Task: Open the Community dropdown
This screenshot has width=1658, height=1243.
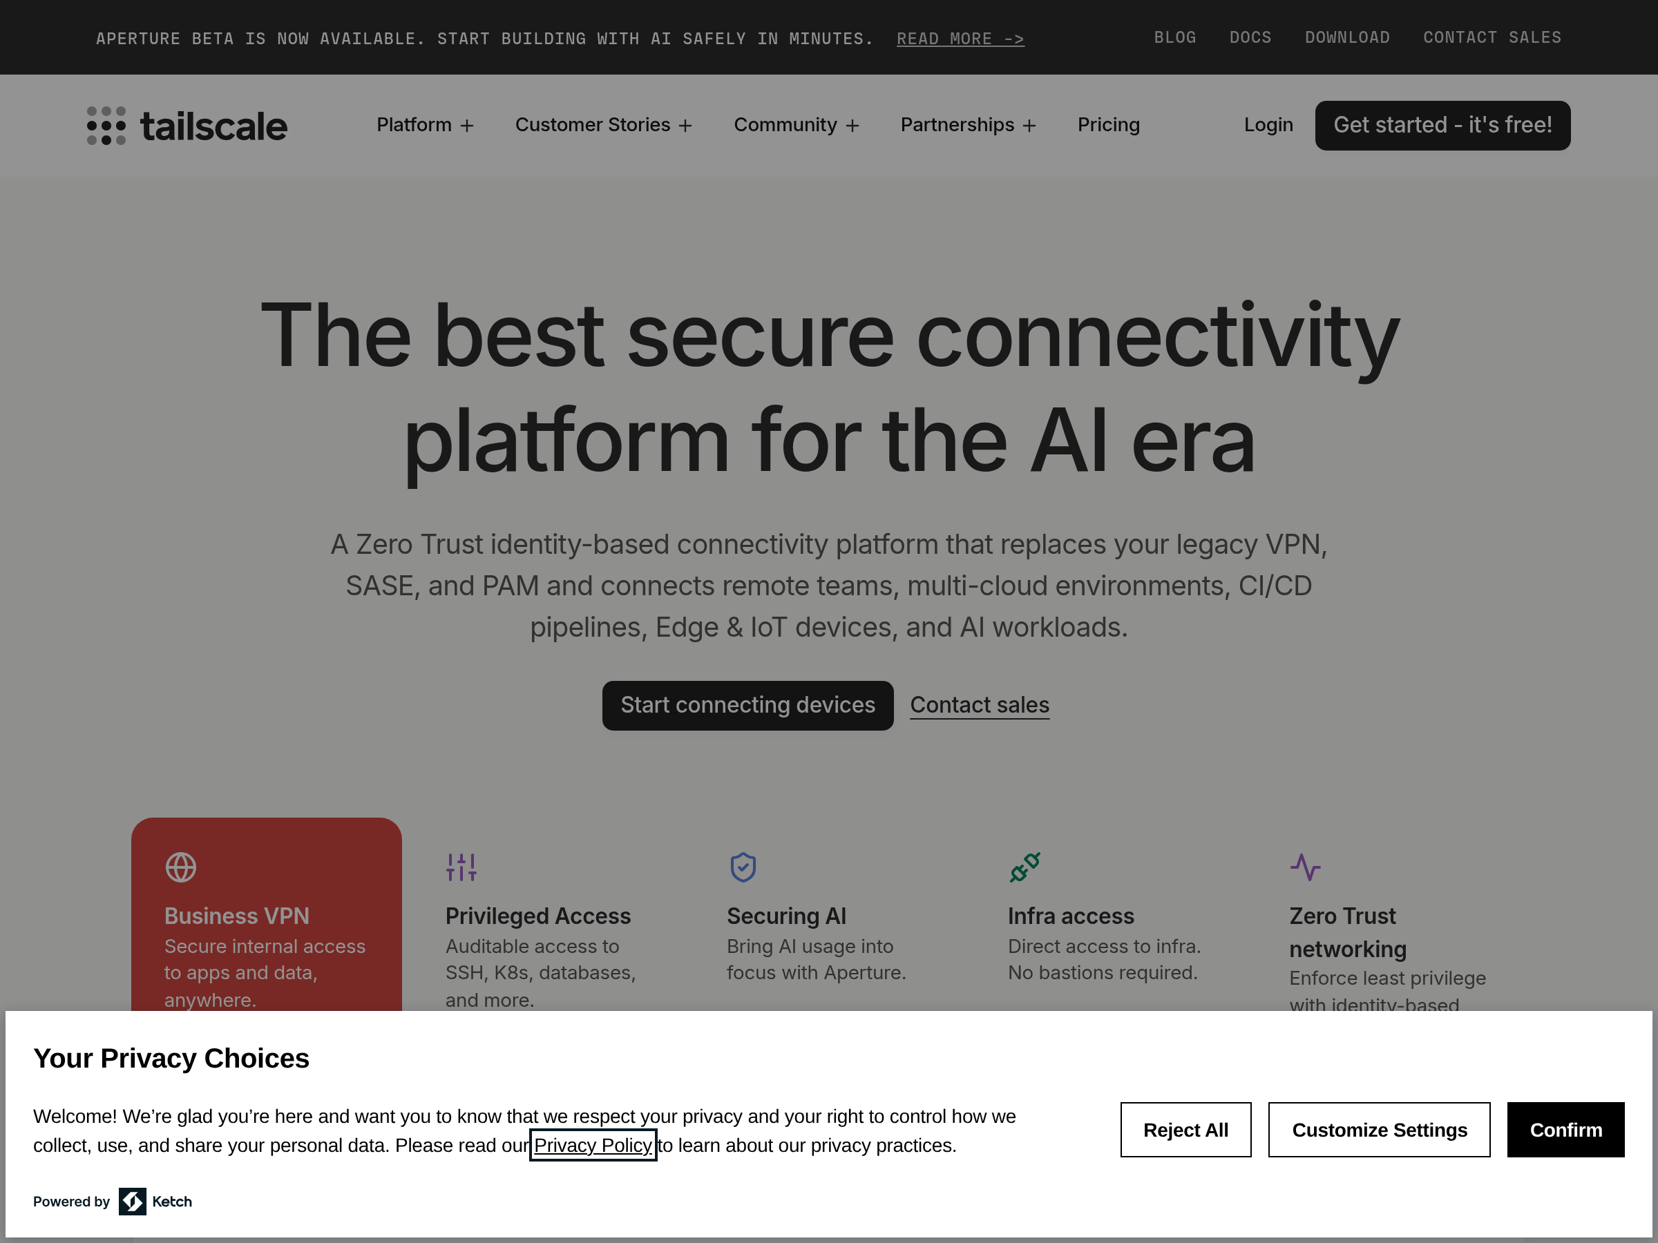Action: (x=796, y=125)
